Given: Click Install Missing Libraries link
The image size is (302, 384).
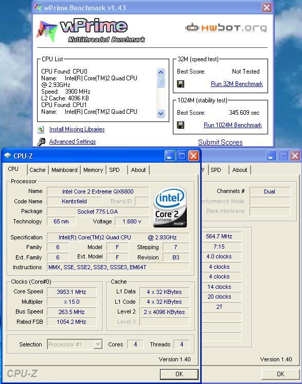Looking at the screenshot, I should tap(77, 129).
